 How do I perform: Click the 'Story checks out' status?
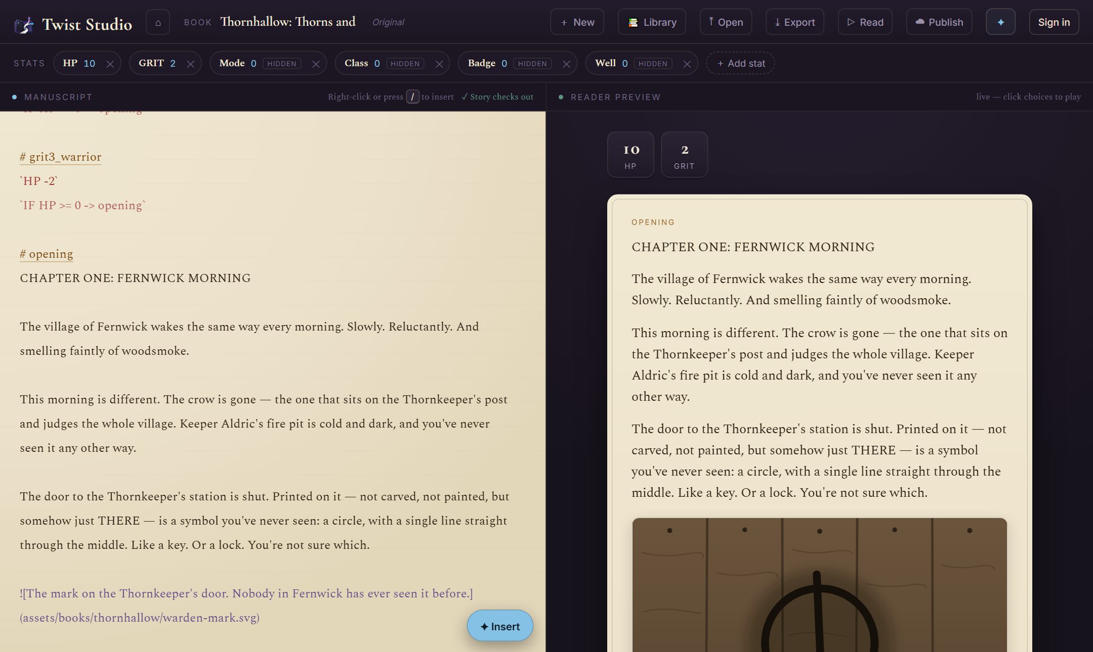click(x=497, y=97)
